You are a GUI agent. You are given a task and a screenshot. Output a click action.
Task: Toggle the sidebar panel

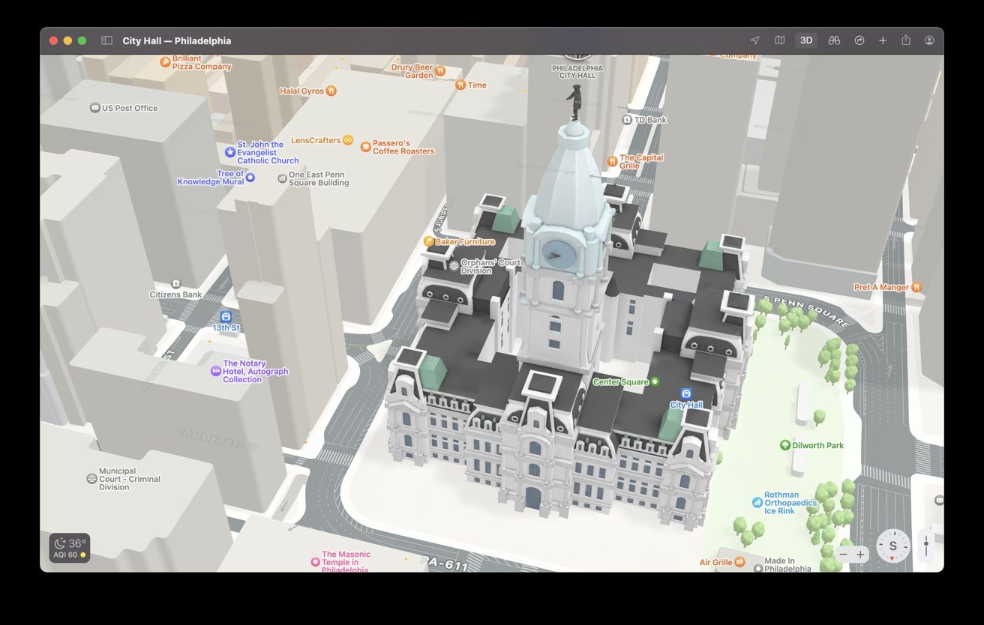pyautogui.click(x=107, y=40)
